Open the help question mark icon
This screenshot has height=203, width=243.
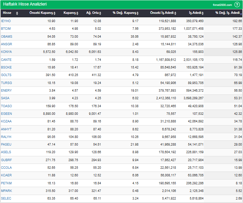(x=237, y=4)
